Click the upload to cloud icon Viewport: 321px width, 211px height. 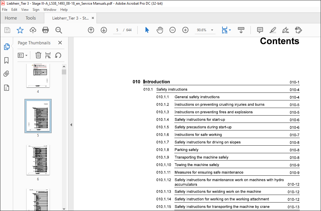pyautogui.click(x=33, y=30)
